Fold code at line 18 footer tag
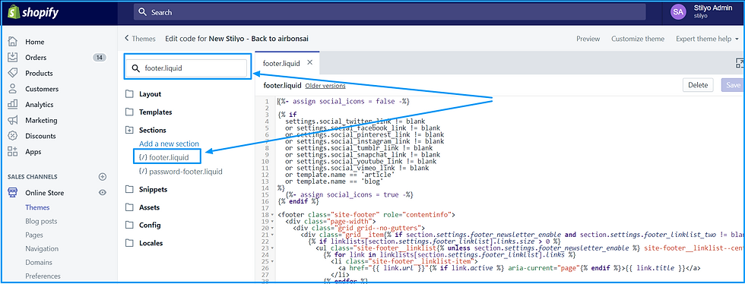This screenshot has height=284, width=745. pyautogui.click(x=272, y=215)
